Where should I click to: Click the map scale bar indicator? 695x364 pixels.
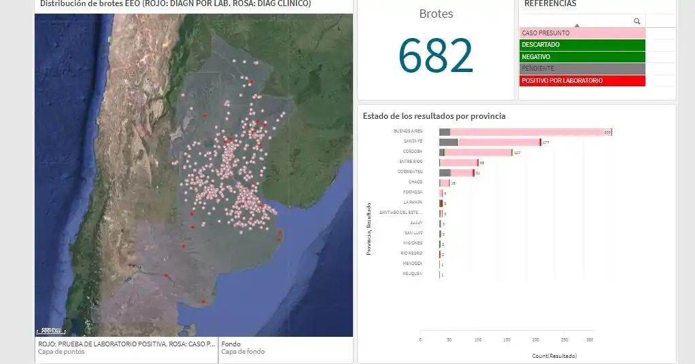(x=50, y=331)
